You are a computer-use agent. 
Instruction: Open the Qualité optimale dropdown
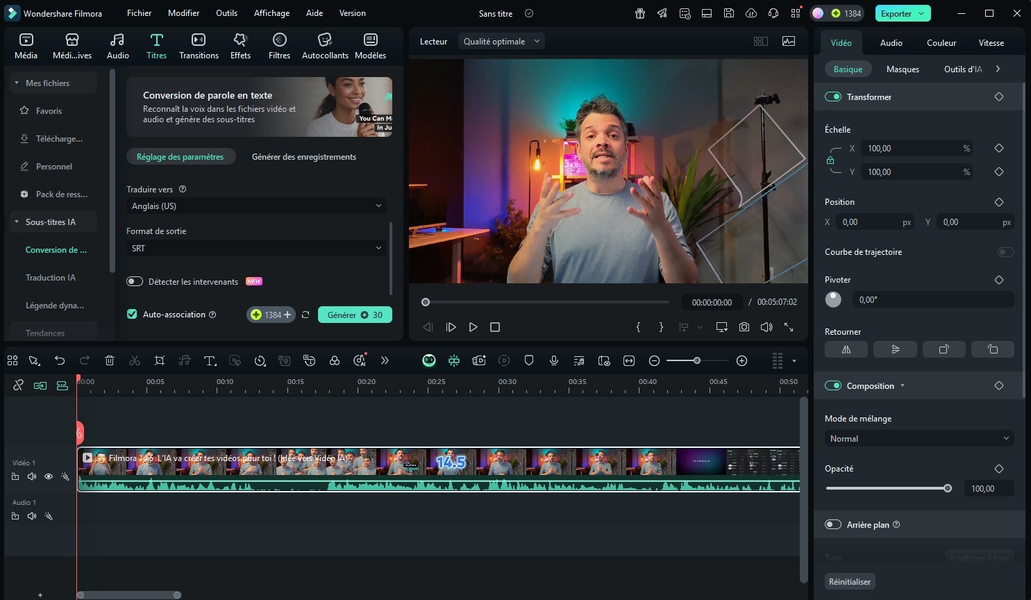[x=501, y=41]
